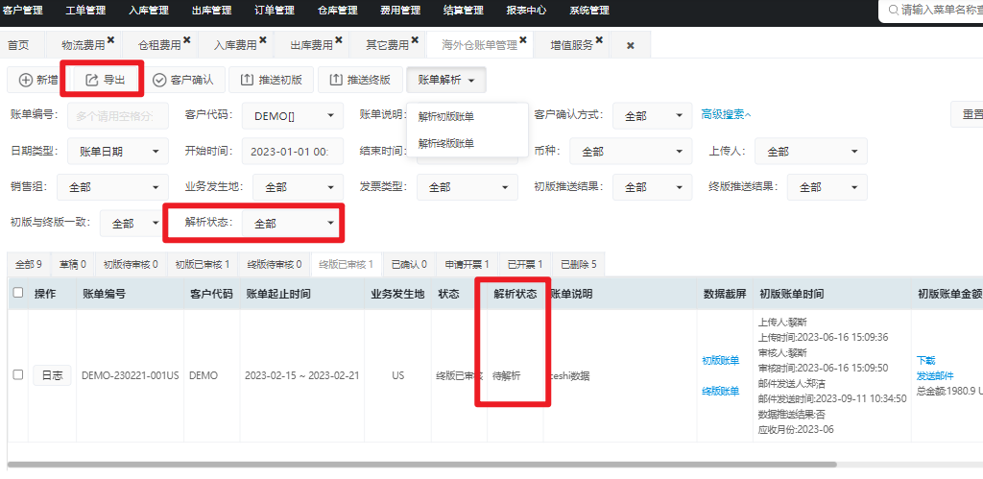
Task: Collapse 高级搜索 advanced search
Action: click(726, 115)
